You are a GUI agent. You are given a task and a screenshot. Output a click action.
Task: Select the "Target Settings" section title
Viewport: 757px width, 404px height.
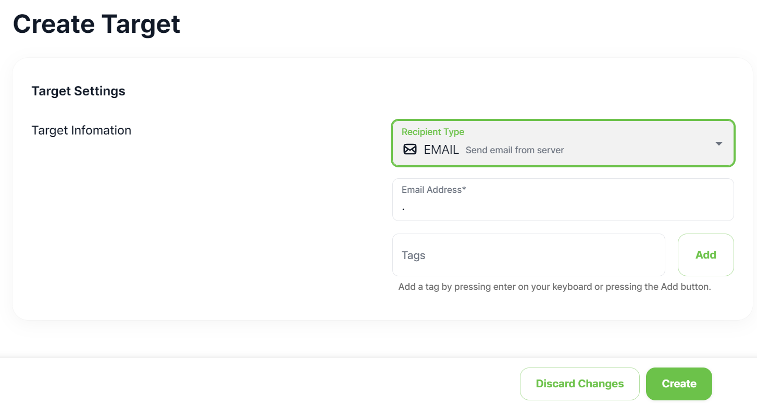point(78,91)
